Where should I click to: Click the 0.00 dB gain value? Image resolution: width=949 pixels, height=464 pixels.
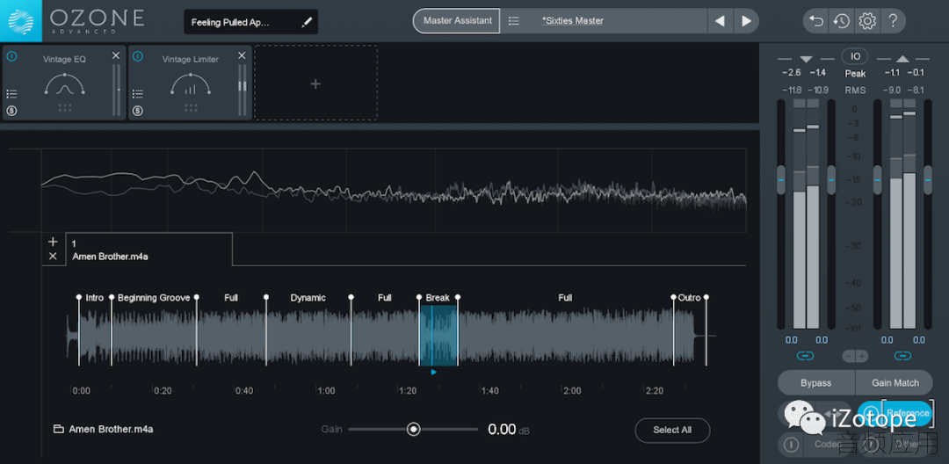click(503, 430)
